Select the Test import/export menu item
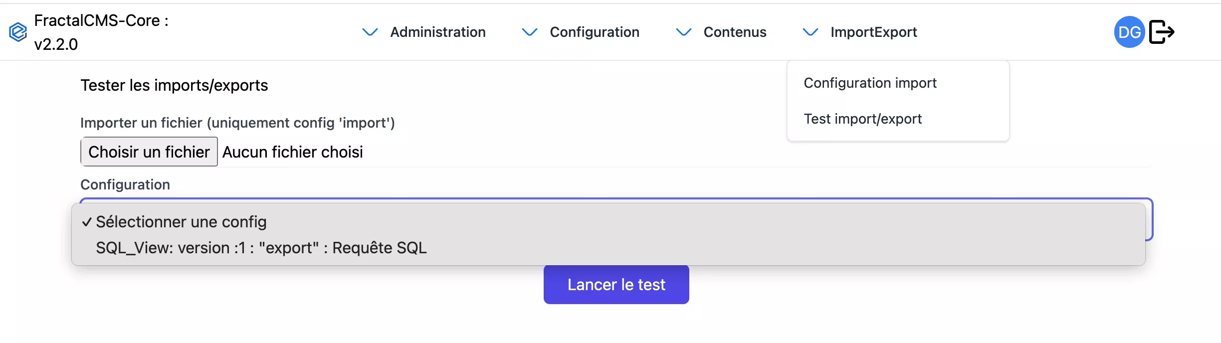The height and width of the screenshot is (343, 1221). click(862, 119)
